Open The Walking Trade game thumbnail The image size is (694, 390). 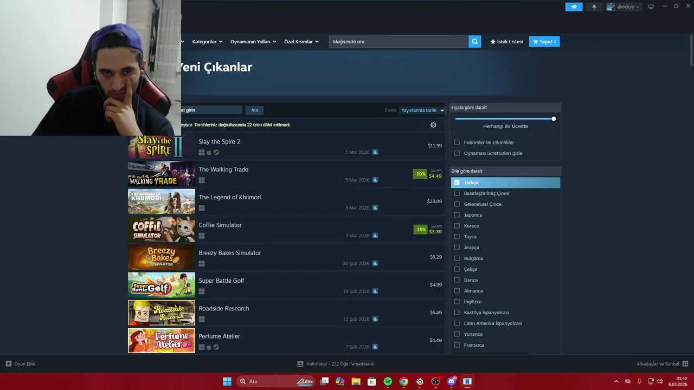click(162, 174)
